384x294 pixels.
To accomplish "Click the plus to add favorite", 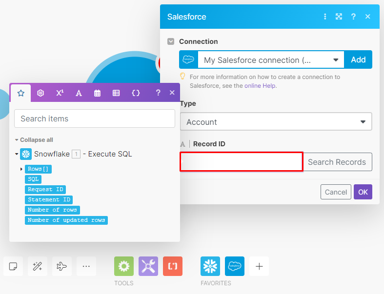I will click(x=259, y=266).
